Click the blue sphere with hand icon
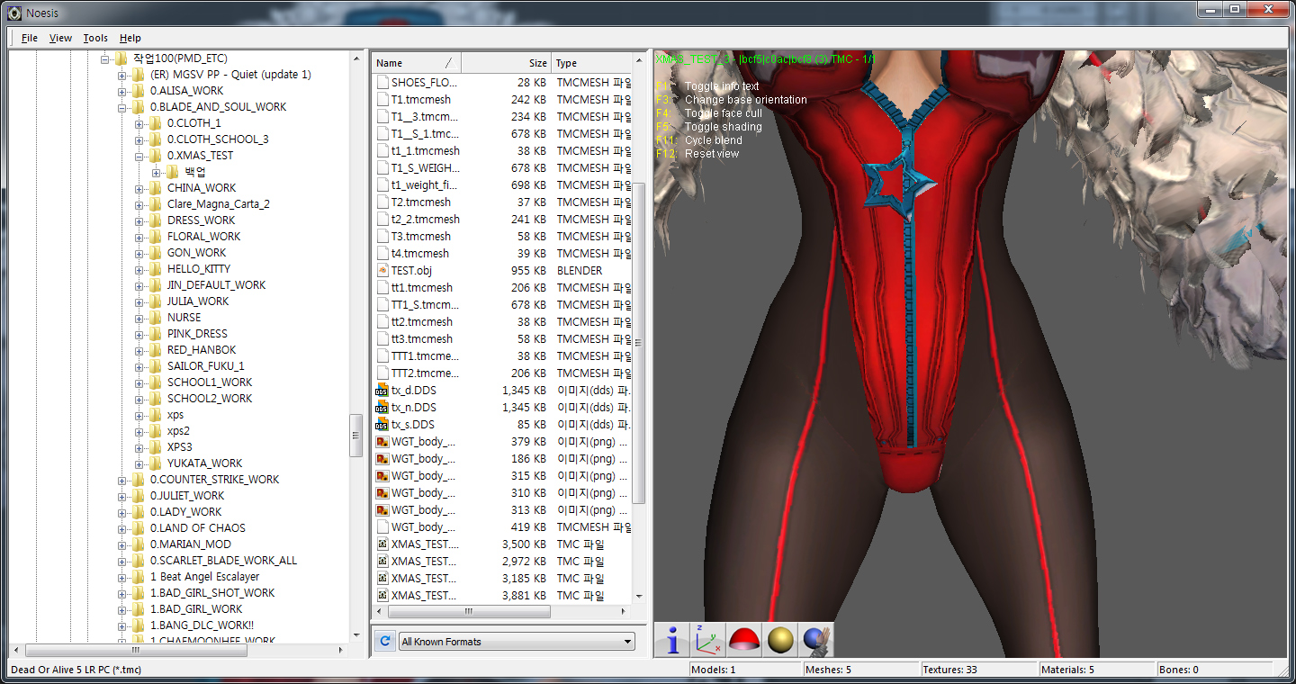The image size is (1296, 684). point(816,640)
